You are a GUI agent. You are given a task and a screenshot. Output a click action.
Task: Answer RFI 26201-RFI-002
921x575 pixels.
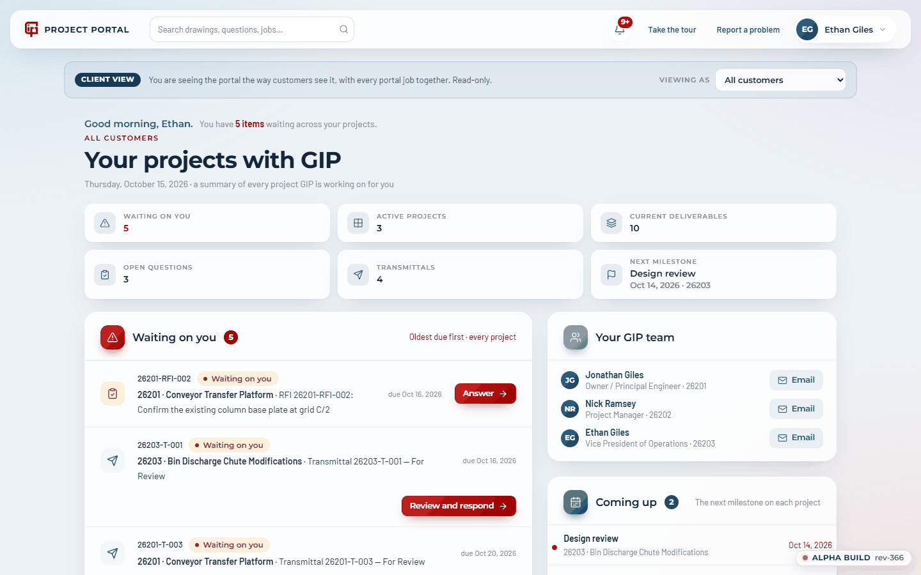[485, 394]
